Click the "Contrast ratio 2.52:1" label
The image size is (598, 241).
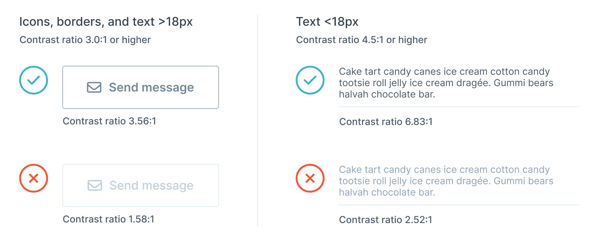pos(386,220)
